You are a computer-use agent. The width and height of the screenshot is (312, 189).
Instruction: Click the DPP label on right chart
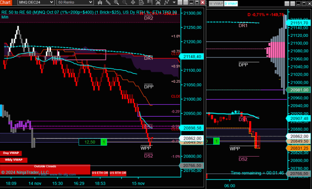click(243, 65)
